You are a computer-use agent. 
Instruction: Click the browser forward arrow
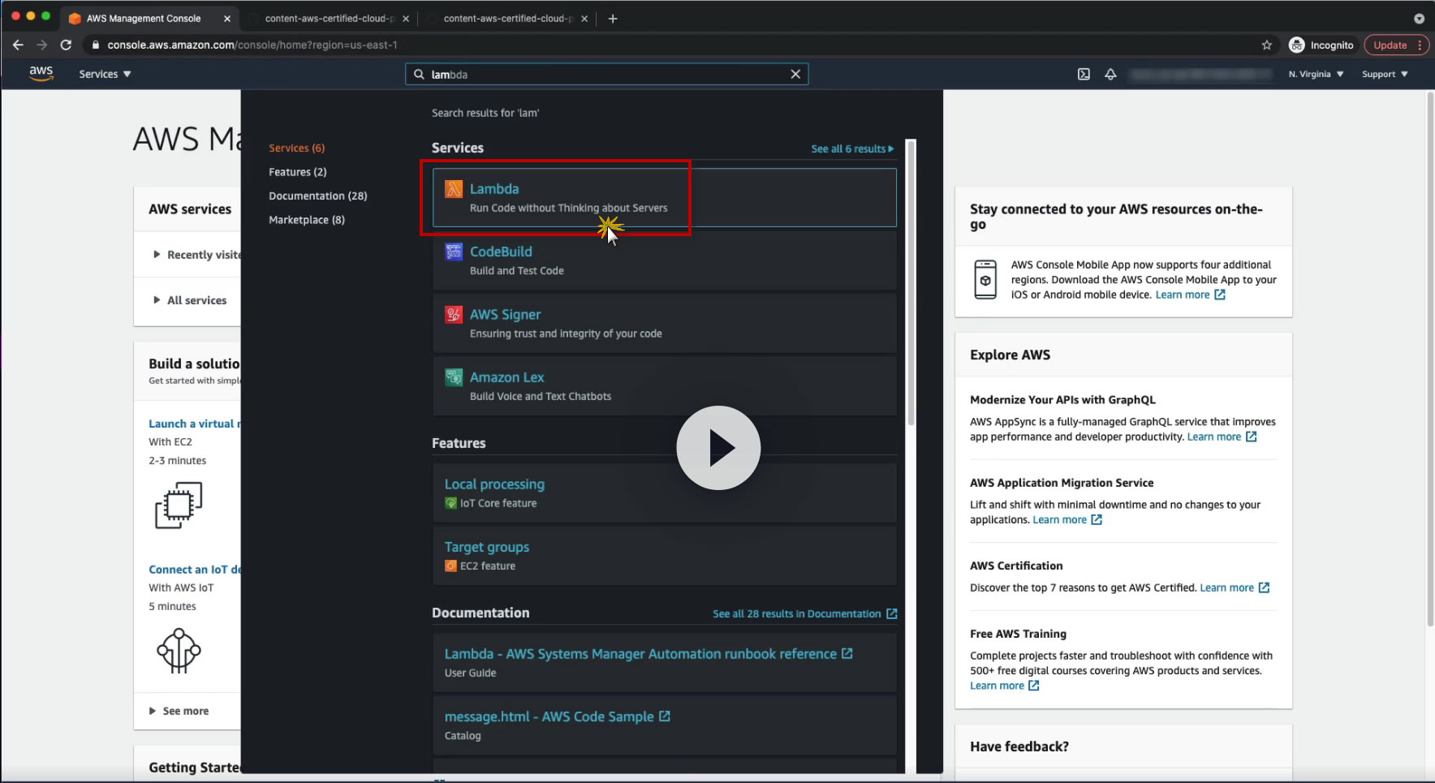click(x=42, y=45)
